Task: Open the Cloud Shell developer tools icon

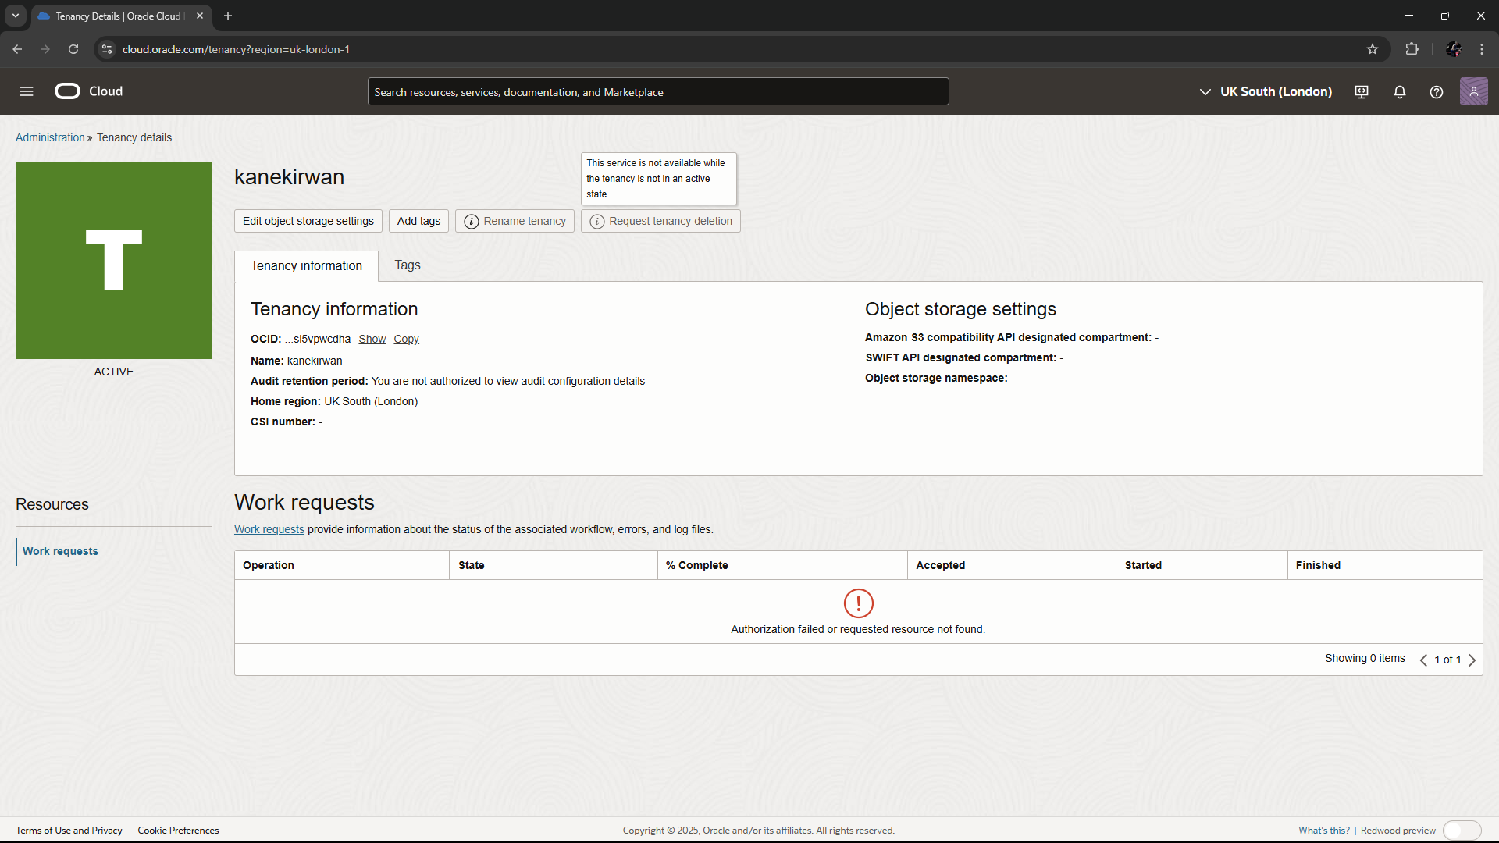Action: tap(1362, 92)
